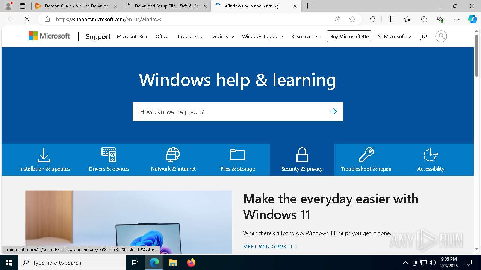Open the clock showing 9:05 PM
Viewport: 481px width, 270px height.
(449, 262)
